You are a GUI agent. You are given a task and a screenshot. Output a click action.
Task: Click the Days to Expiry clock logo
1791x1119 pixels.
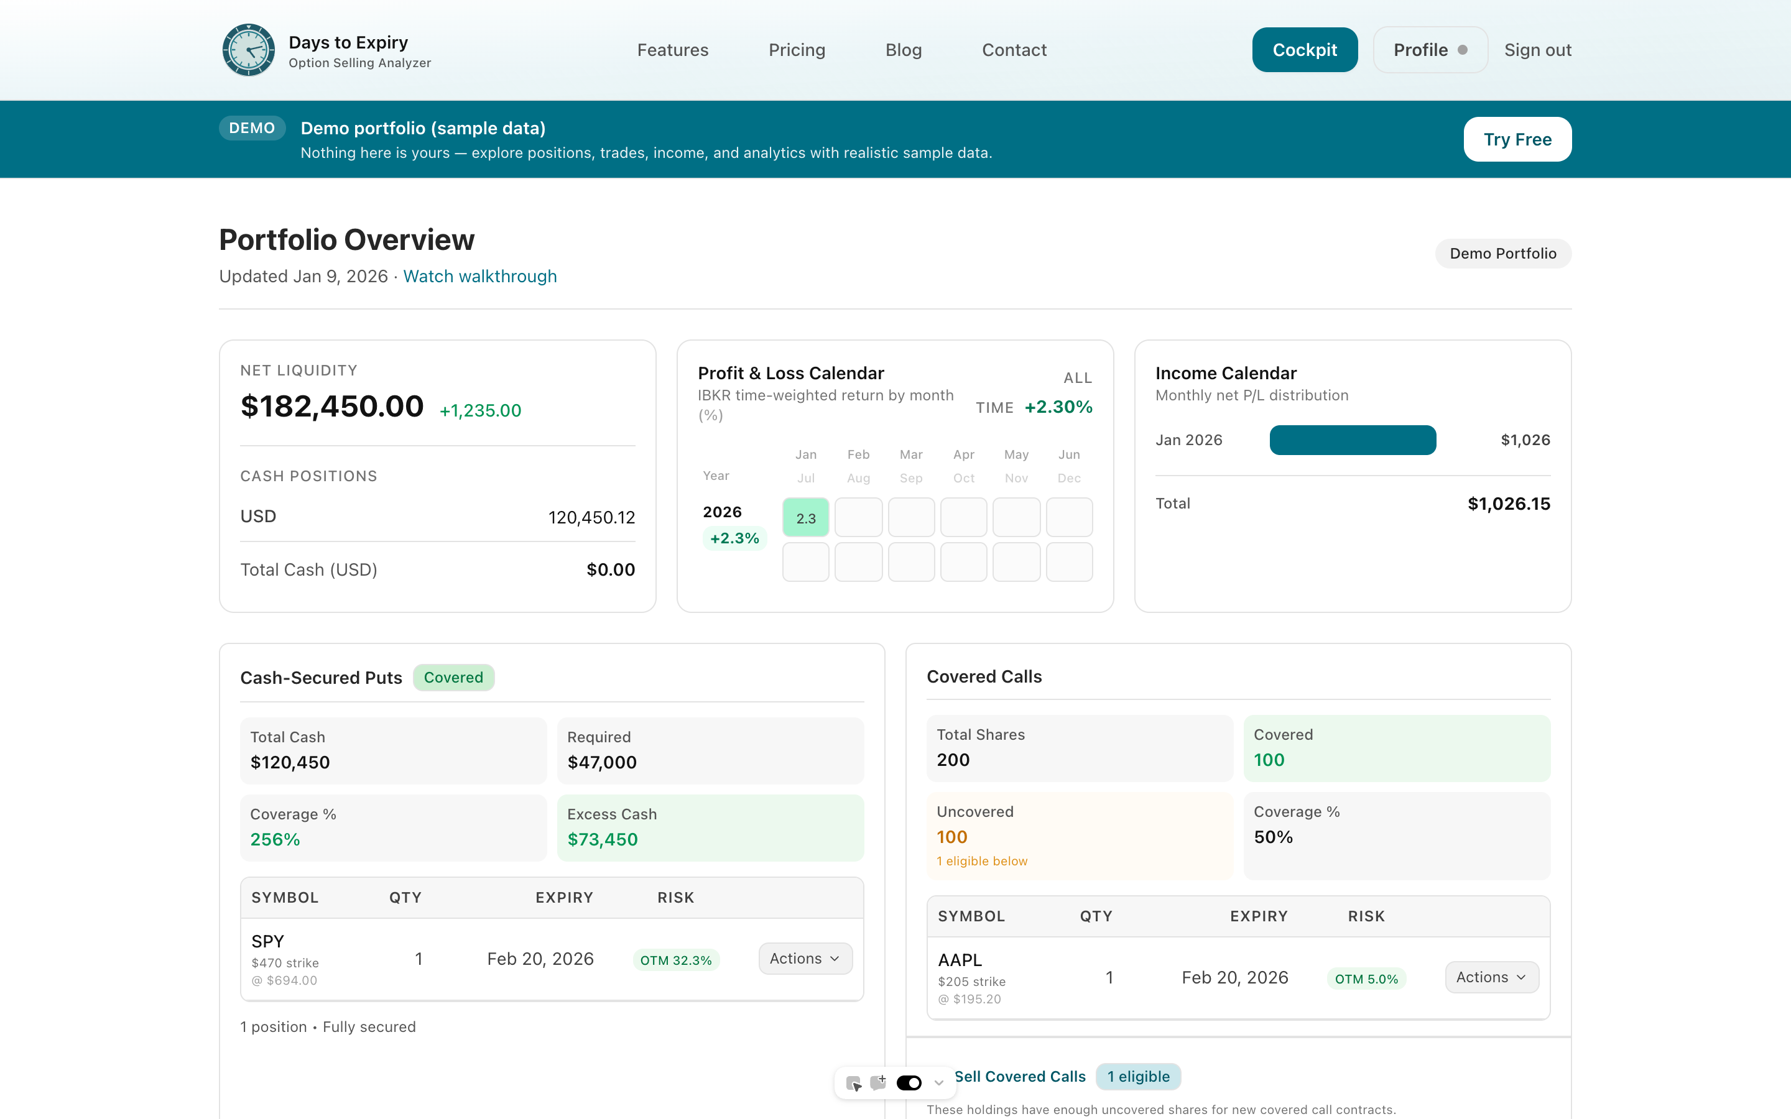pos(249,50)
